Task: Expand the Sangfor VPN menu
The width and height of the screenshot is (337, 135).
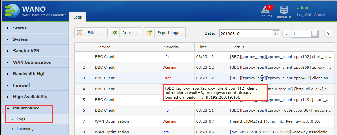Action: (x=35, y=51)
